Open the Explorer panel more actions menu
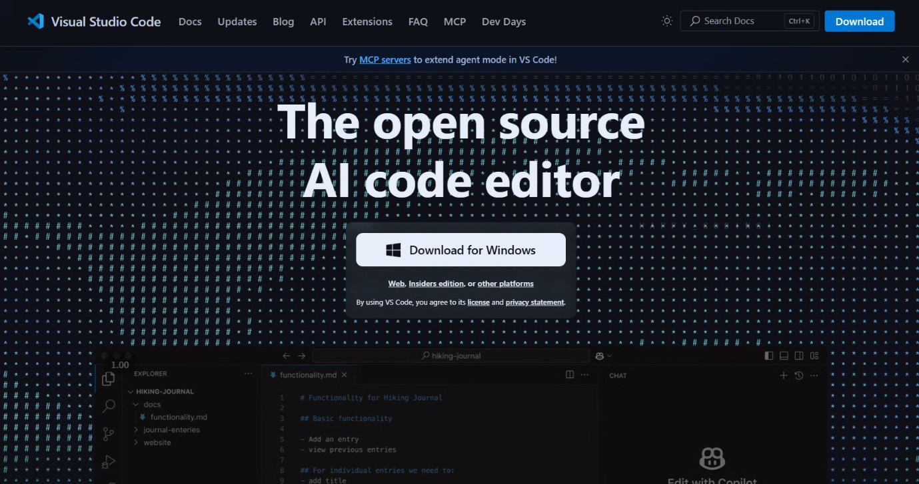This screenshot has height=484, width=919. [x=248, y=374]
